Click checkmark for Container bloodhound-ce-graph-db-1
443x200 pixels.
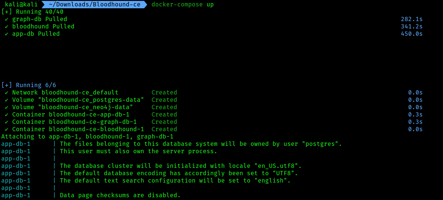[x=7, y=122]
